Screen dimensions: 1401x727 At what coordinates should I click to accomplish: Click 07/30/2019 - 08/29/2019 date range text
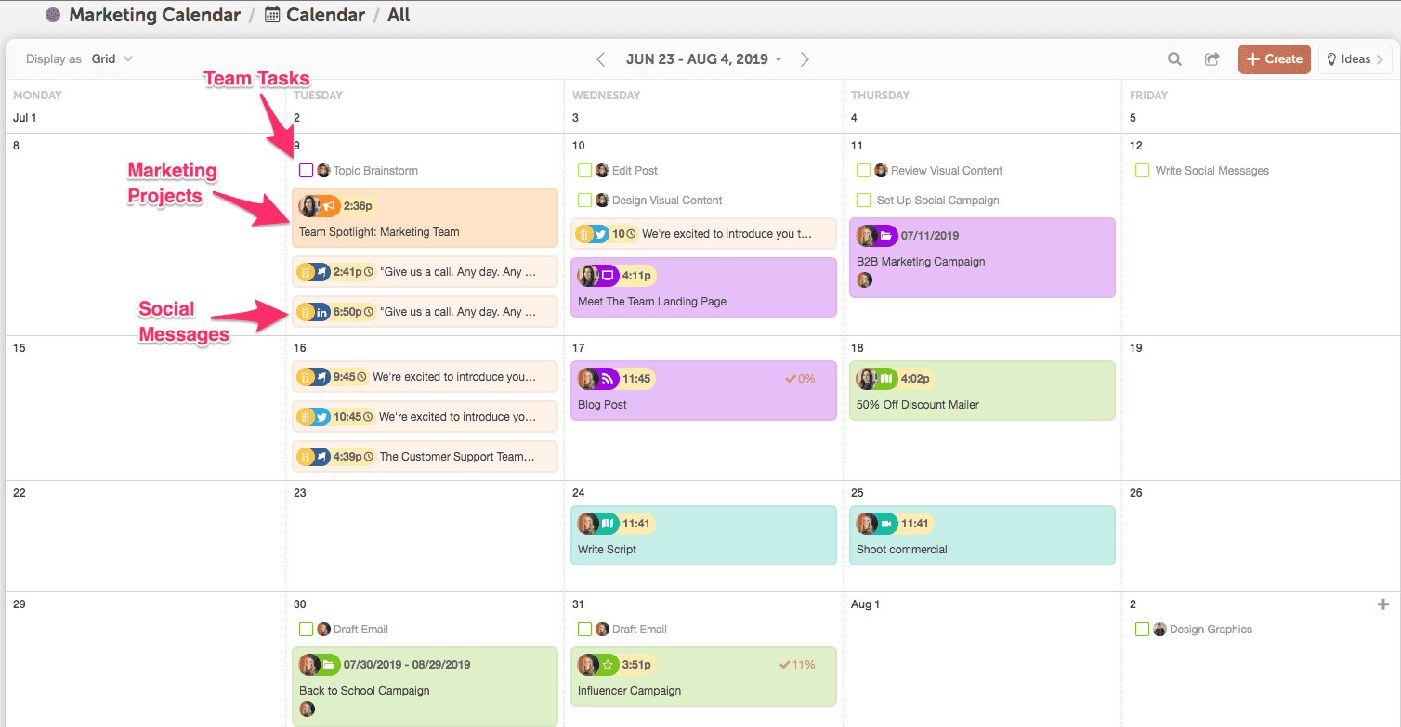(407, 665)
